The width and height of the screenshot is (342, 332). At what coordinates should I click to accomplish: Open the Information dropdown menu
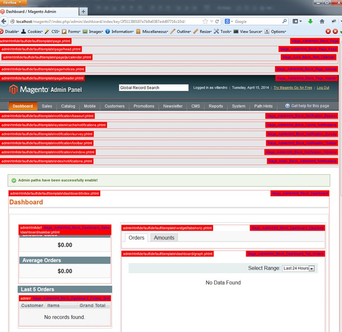point(122,31)
